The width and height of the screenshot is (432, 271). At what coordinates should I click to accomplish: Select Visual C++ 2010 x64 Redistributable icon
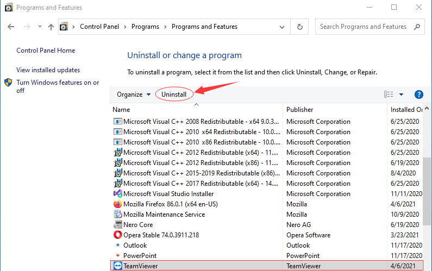click(117, 132)
